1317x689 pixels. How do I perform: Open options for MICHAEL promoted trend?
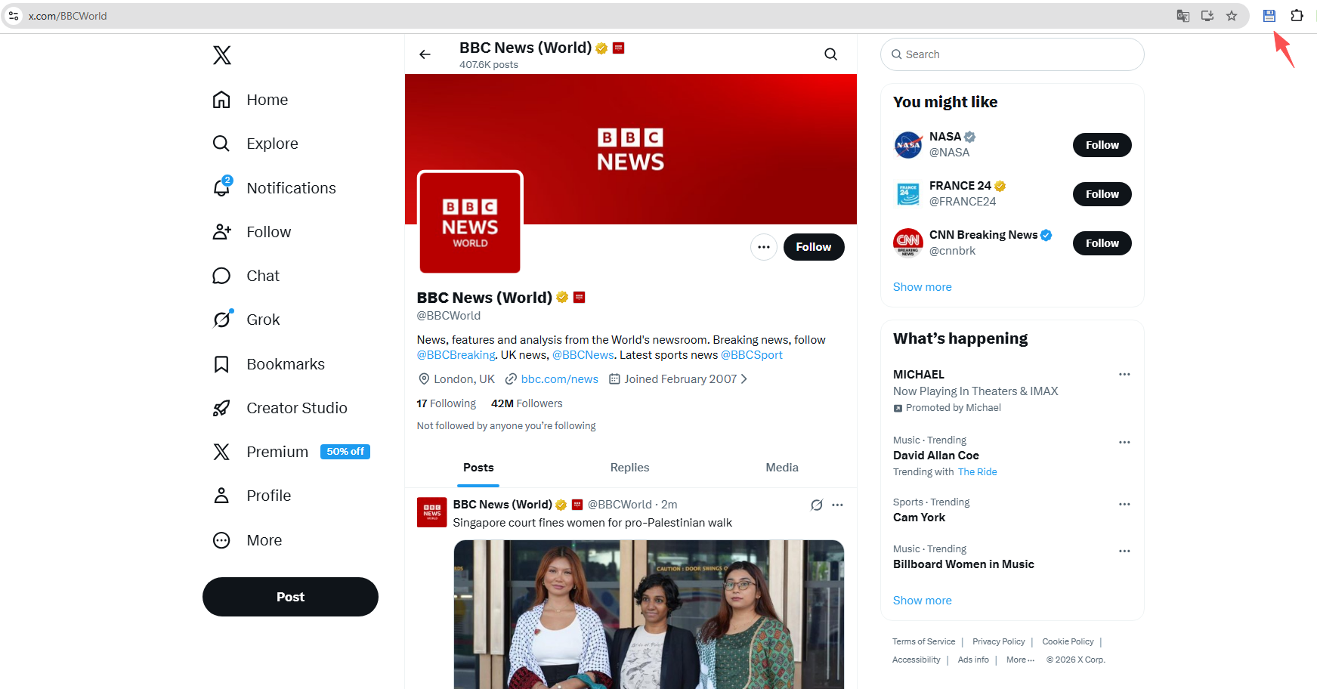coord(1124,374)
